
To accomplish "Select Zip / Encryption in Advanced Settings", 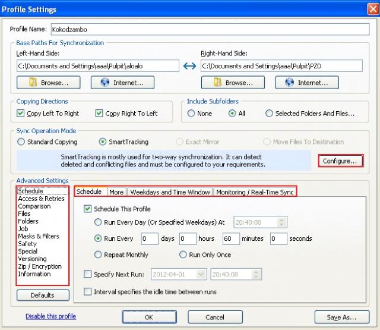I will (x=39, y=266).
